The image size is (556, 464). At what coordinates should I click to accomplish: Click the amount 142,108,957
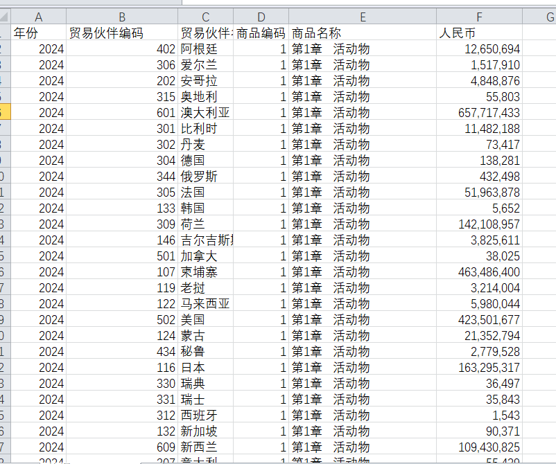click(479, 224)
